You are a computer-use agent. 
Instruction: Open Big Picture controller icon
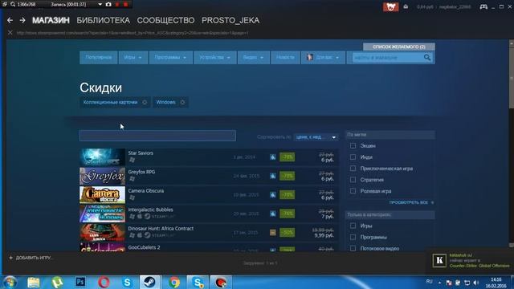pos(483,6)
